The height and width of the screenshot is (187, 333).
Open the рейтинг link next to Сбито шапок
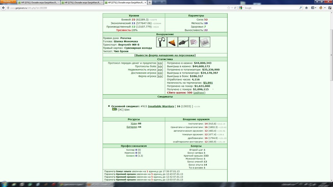coord(199,93)
